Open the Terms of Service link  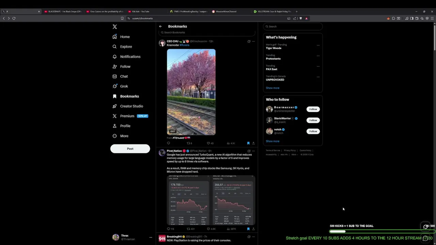273,150
